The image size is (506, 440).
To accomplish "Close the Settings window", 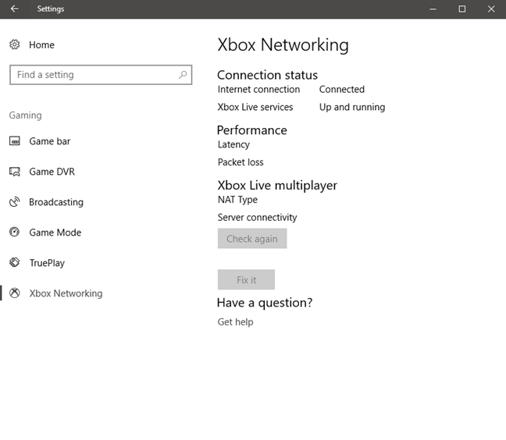I will coord(491,9).
